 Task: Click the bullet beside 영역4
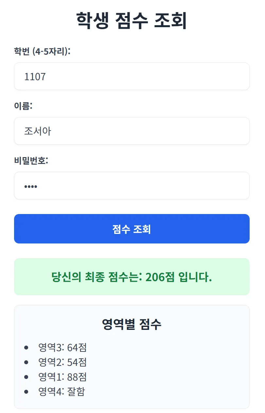[26, 392]
